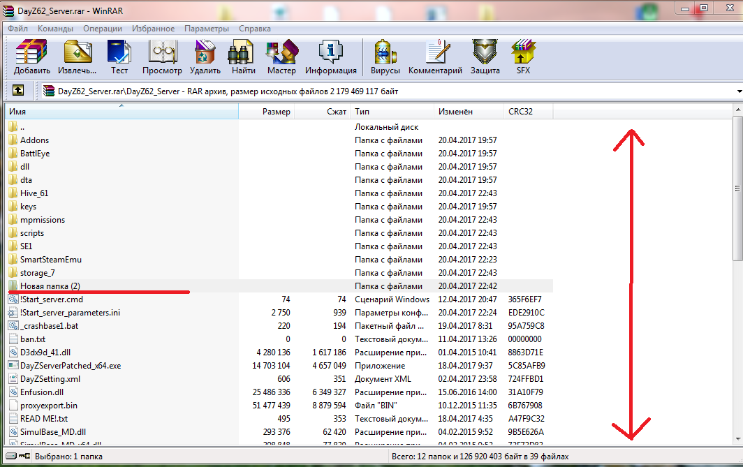The height and width of the screenshot is (467, 743).
Task: Open the Найти (Find) binoculars tool
Action: coord(243,57)
